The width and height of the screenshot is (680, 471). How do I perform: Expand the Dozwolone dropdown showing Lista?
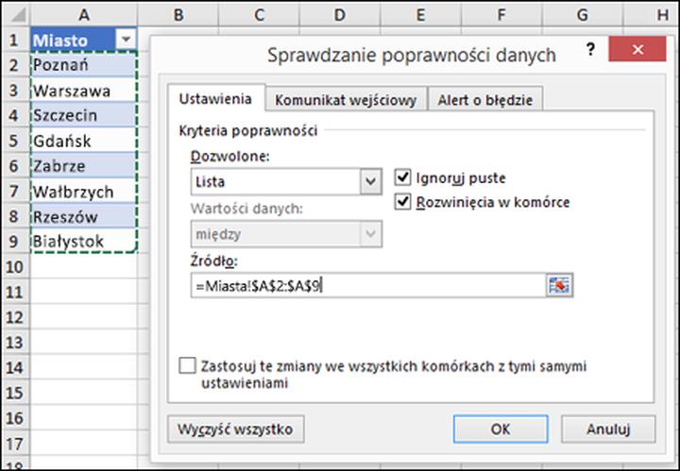(371, 181)
